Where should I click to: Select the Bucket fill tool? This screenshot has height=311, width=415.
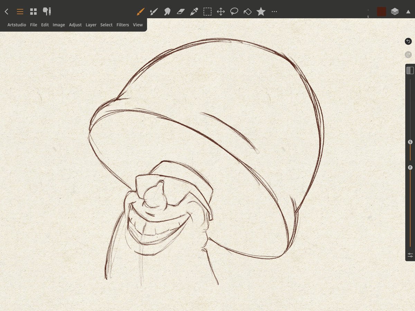click(248, 12)
